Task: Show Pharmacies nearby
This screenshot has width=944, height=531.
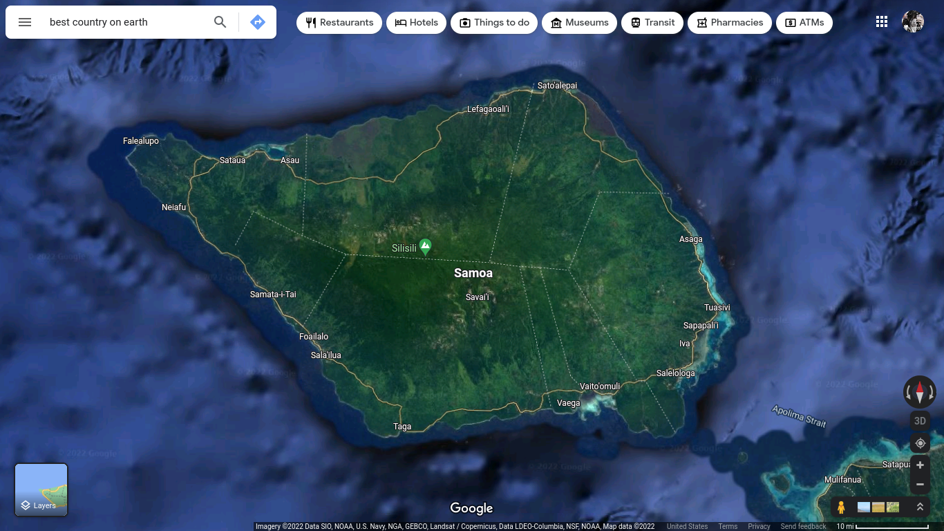Action: [730, 23]
